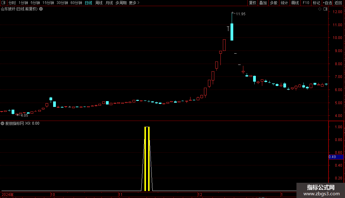The width and height of the screenshot is (345, 198).
Task: Click the T marker beside the peak candle
Action: 228,29
